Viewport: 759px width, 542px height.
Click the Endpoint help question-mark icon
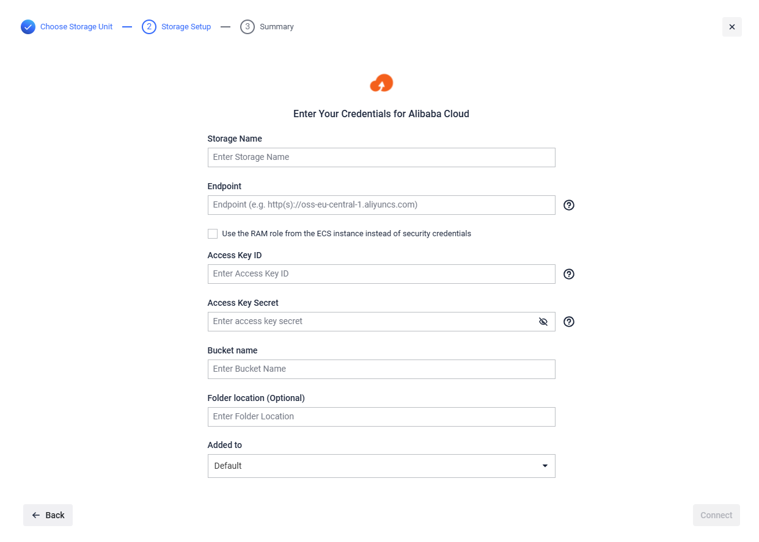(x=569, y=205)
